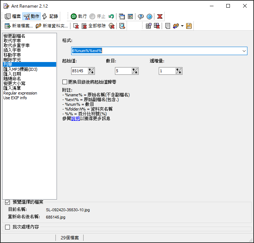Screen dimensions: 254x243
Task: Uncheck 預覽選擇的檔案 checkbox
Action: (7, 202)
